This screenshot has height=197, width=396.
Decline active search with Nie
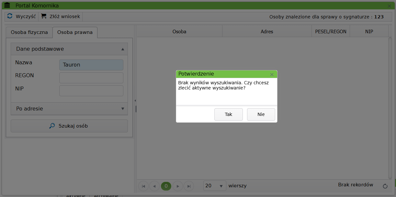(x=261, y=114)
